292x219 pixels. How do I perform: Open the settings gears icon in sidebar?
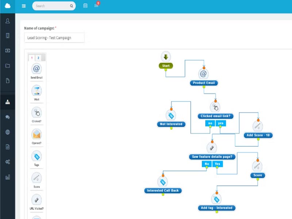[x=8, y=161]
